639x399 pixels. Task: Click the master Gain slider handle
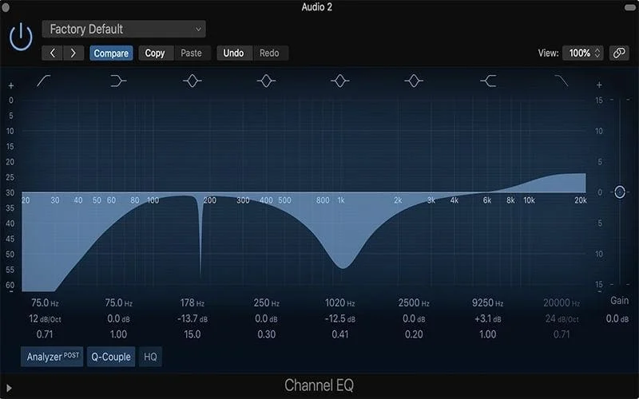coord(620,192)
